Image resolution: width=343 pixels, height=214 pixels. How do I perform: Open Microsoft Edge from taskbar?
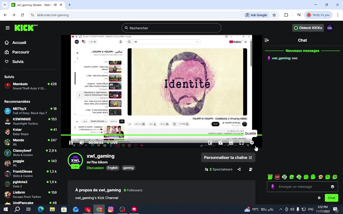41,210
